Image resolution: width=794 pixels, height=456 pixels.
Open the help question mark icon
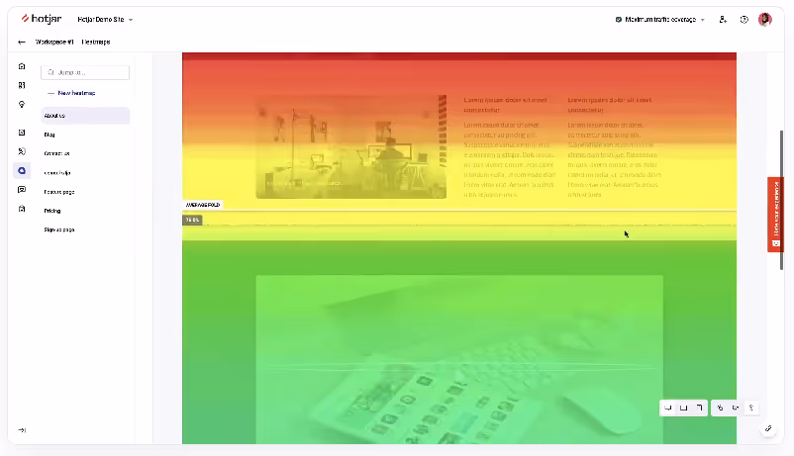[x=744, y=19]
